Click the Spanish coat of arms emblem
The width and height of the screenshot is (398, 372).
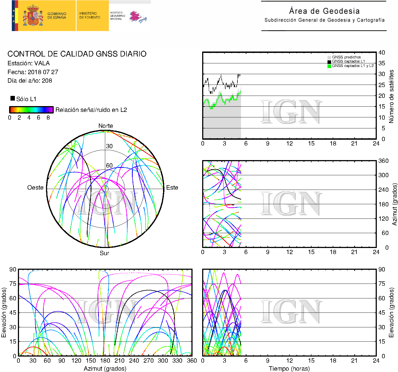[33, 16]
